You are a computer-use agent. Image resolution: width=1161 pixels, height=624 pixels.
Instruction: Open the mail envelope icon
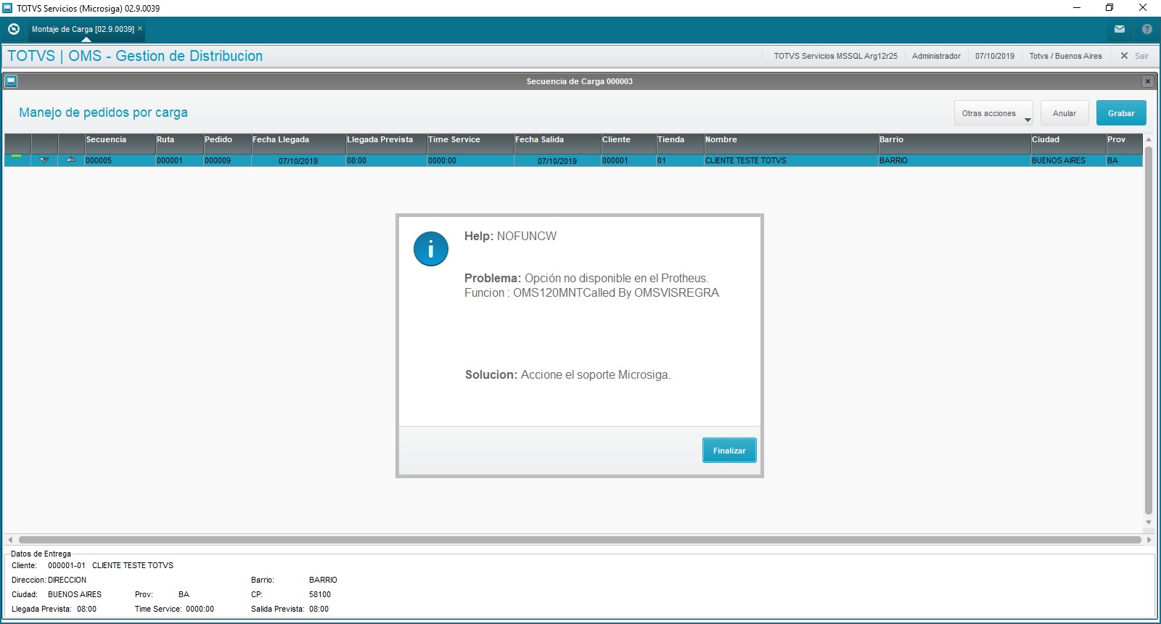(x=1120, y=29)
